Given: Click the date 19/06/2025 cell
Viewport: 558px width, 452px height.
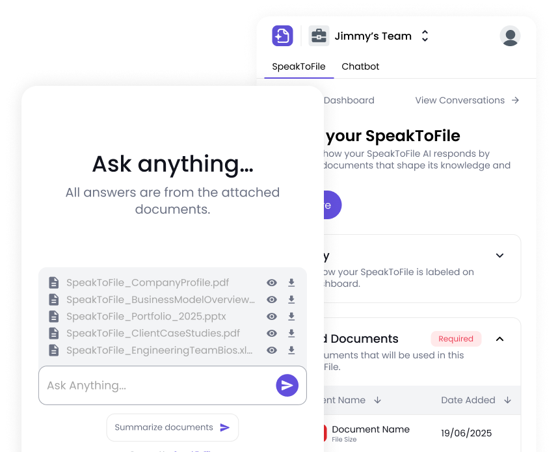Looking at the screenshot, I should pyautogui.click(x=466, y=433).
